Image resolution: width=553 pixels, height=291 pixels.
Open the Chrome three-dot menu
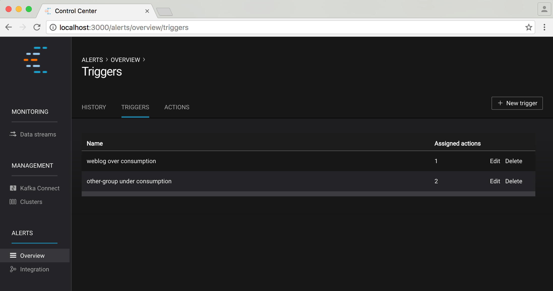544,27
